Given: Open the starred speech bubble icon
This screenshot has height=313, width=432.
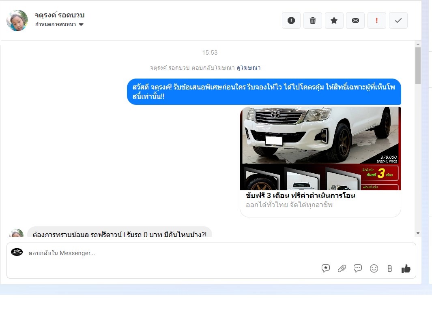Looking at the screenshot, I should 326,268.
